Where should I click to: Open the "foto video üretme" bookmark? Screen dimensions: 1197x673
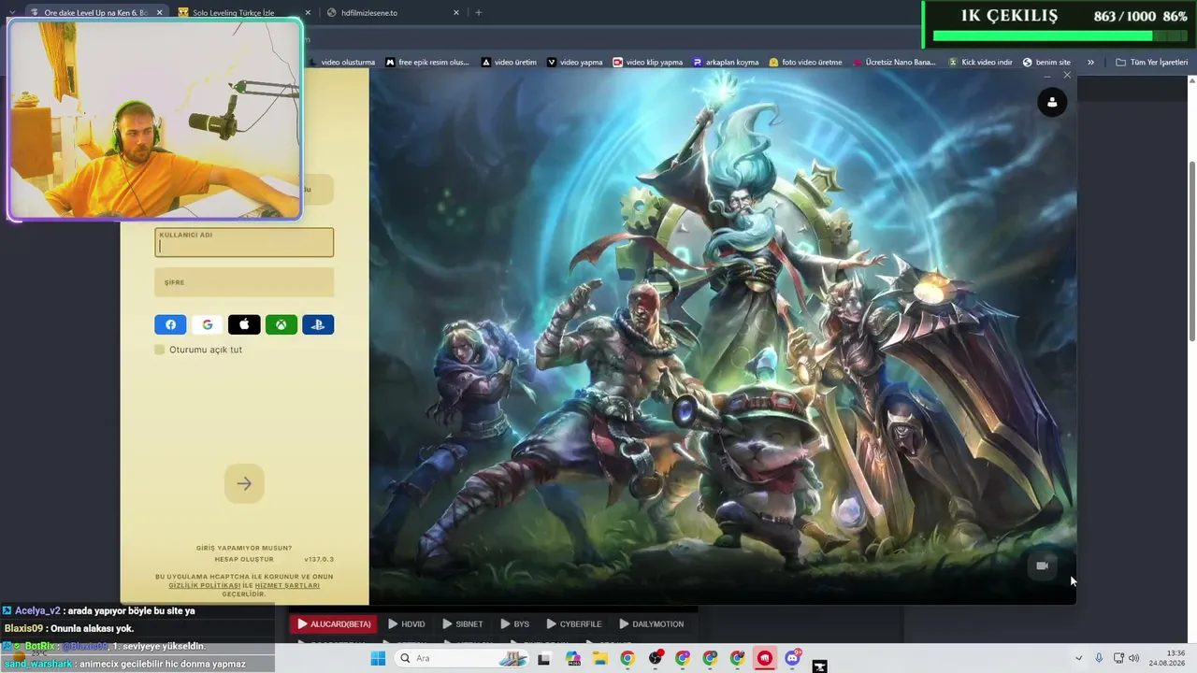805,63
